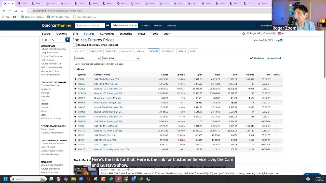Open Nasdaq 100 E-Mini (Mar '26) contract
Screen dimensions: 326x183
(x=108, y=89)
